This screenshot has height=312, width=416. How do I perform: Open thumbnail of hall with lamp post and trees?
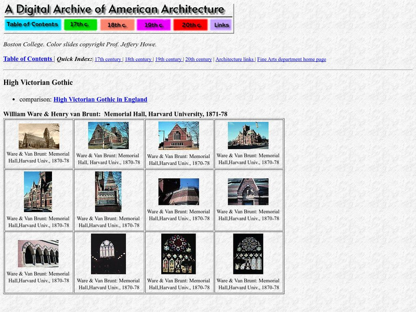click(x=109, y=135)
